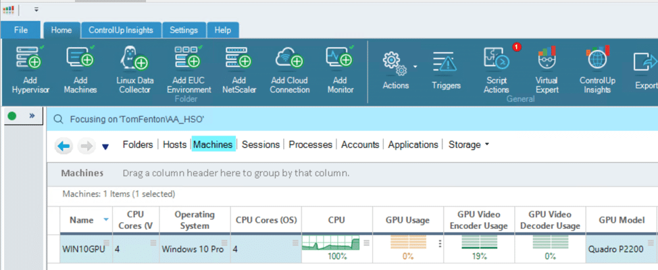Expand the Storage view dropdown
658x270 pixels.
click(x=487, y=144)
